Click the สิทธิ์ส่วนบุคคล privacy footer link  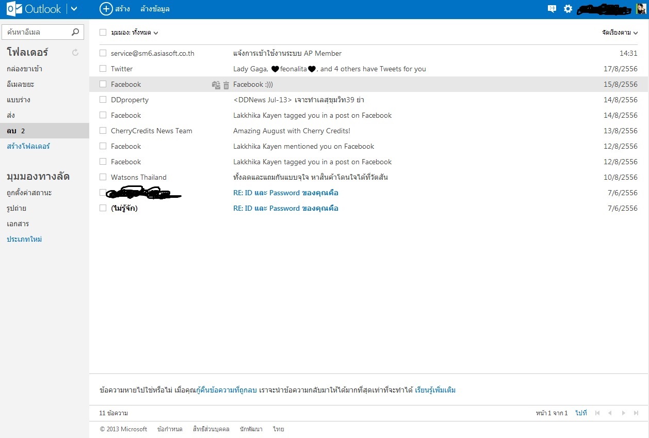[211, 429]
